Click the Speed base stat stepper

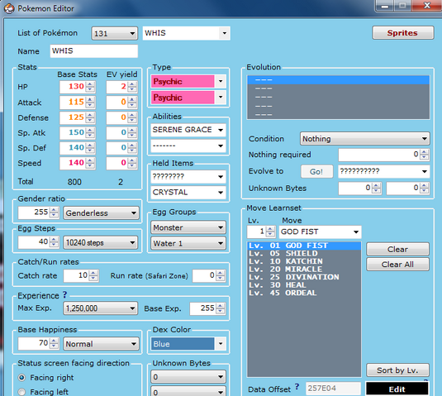click(90, 164)
